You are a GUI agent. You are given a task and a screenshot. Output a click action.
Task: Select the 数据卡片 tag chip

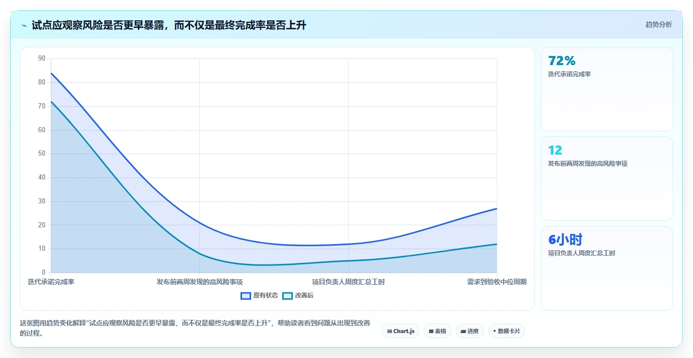pos(506,331)
